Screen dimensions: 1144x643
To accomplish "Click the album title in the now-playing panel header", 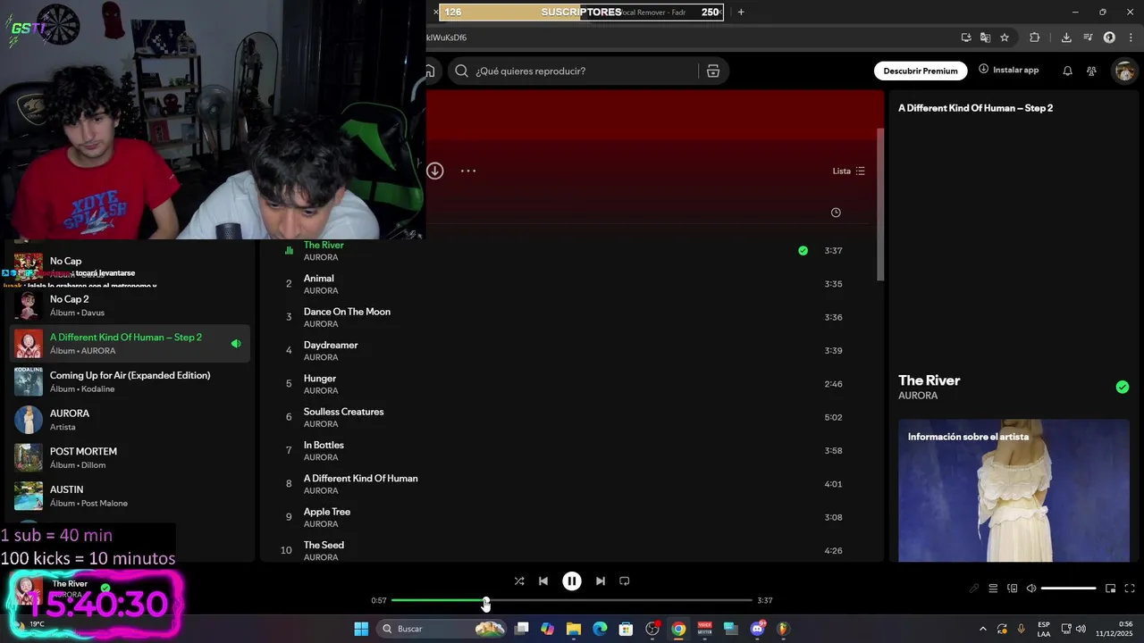I will (975, 108).
